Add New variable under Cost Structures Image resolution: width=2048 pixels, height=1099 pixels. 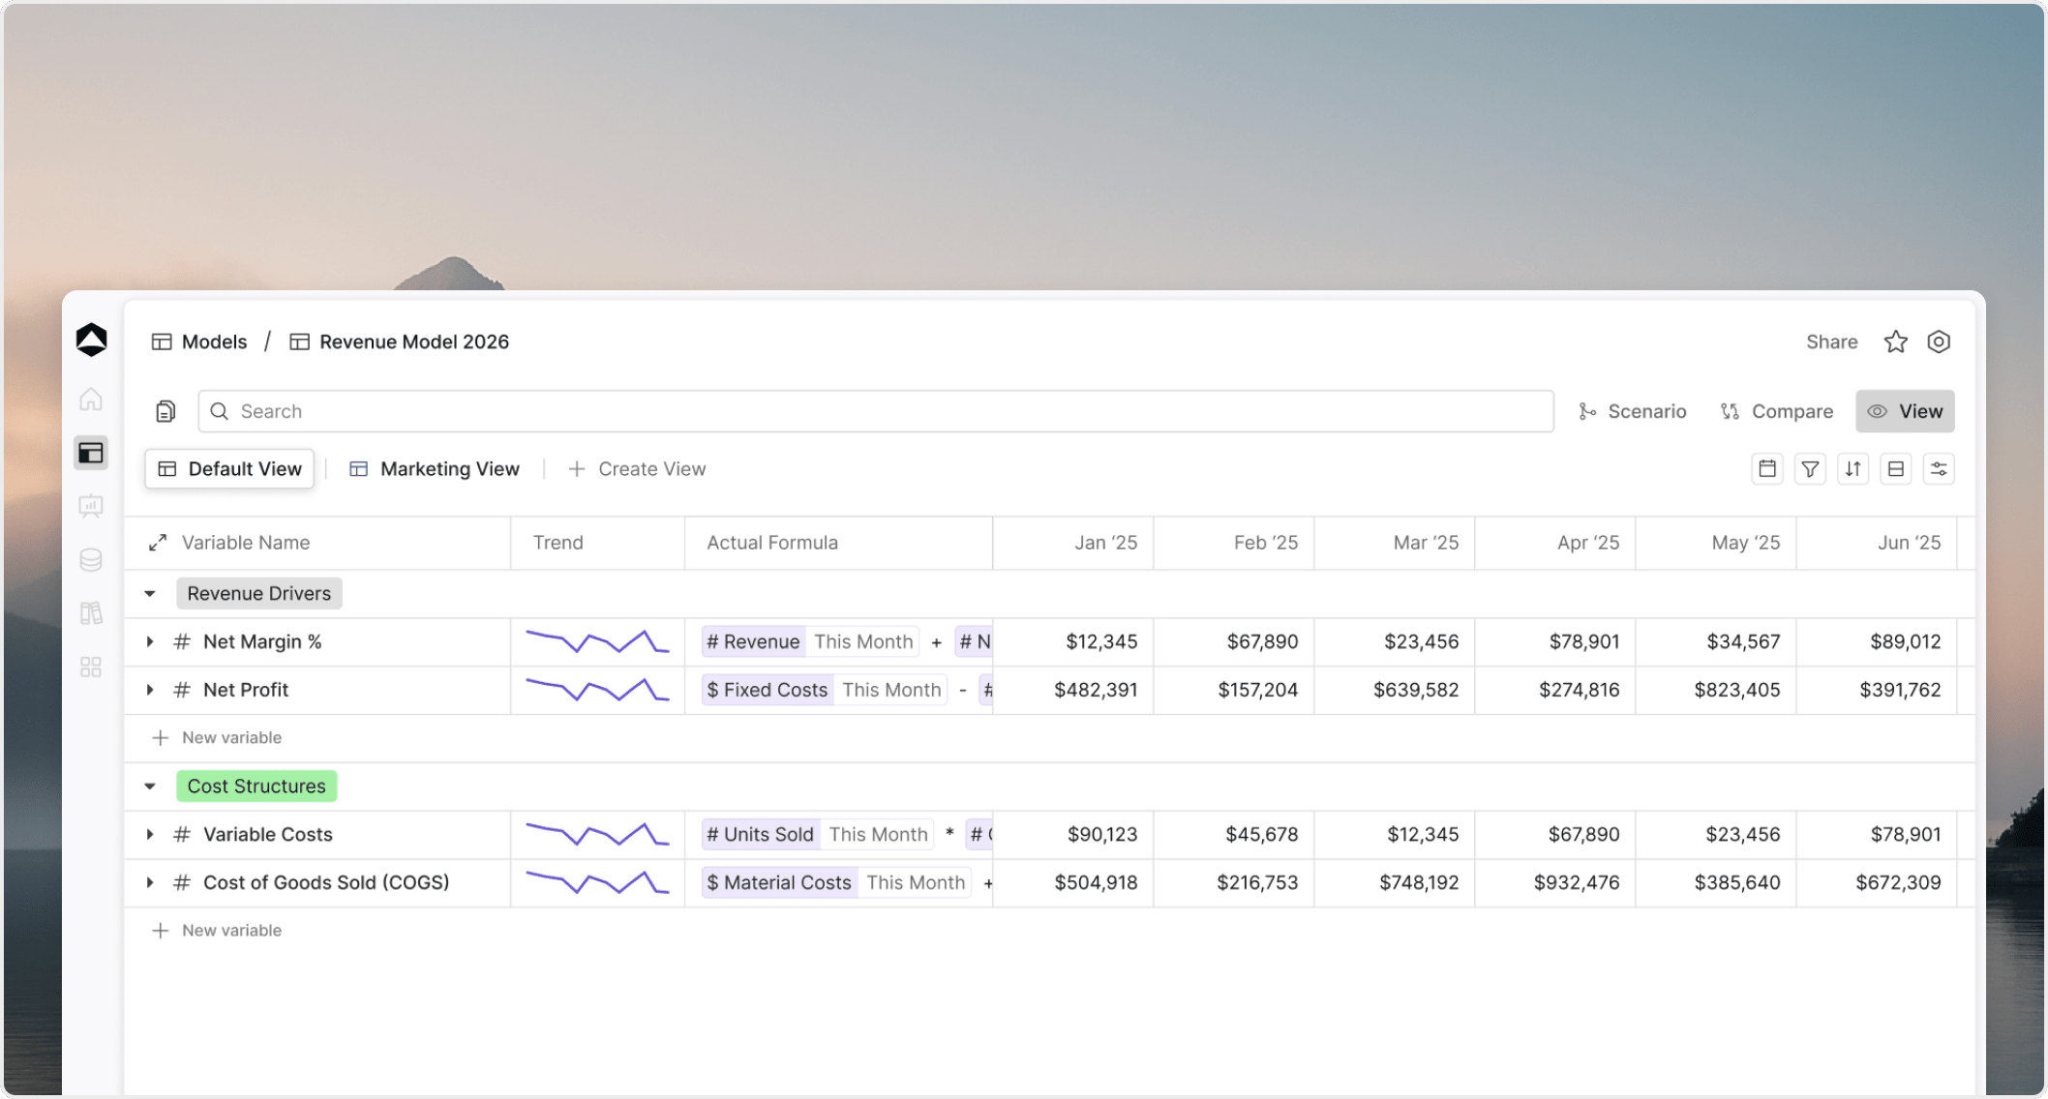(x=217, y=930)
